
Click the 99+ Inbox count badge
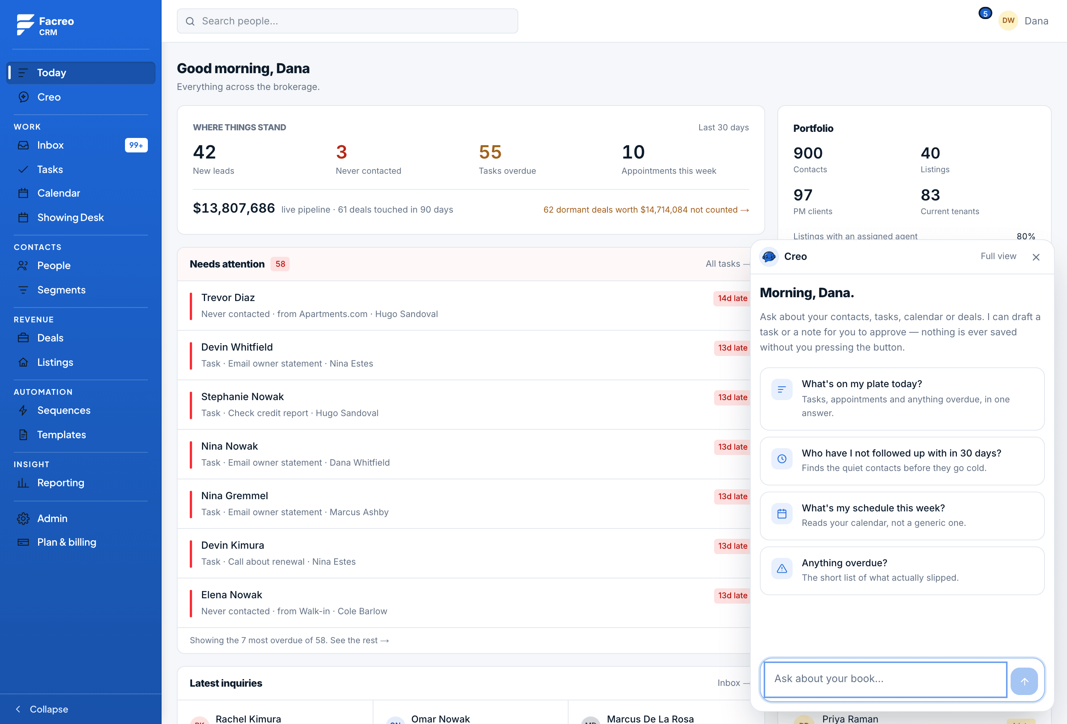pyautogui.click(x=136, y=145)
